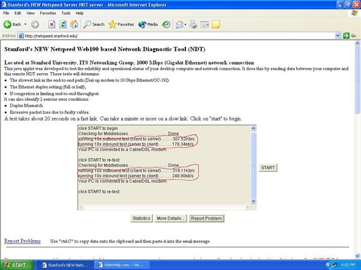Viewport: 361px width, 270px height.
Task: Open the Help menu
Action: click(79, 13)
